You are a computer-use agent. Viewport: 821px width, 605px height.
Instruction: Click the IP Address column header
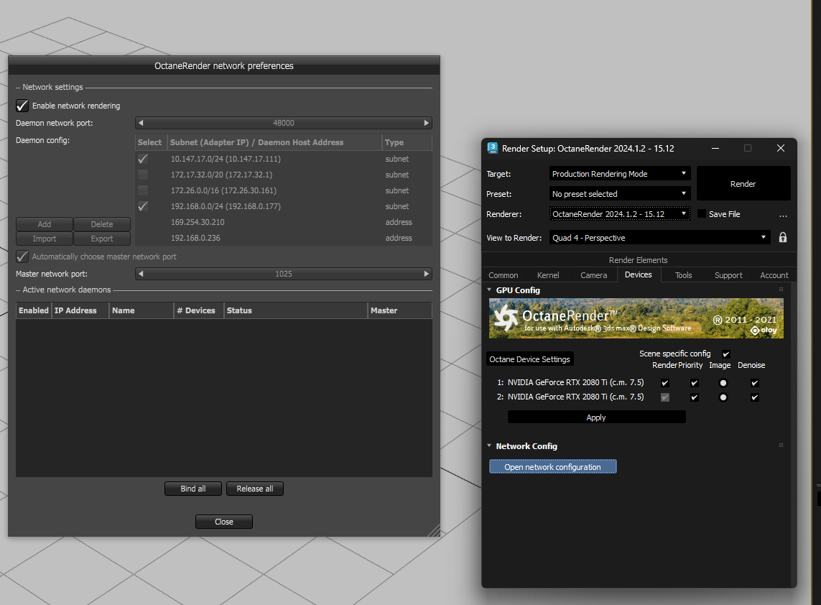(x=80, y=310)
